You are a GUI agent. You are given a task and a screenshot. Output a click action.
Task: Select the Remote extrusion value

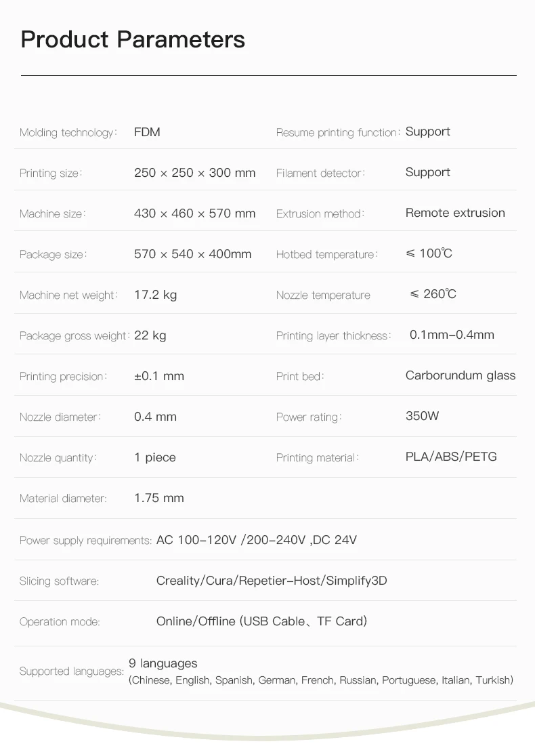click(455, 213)
